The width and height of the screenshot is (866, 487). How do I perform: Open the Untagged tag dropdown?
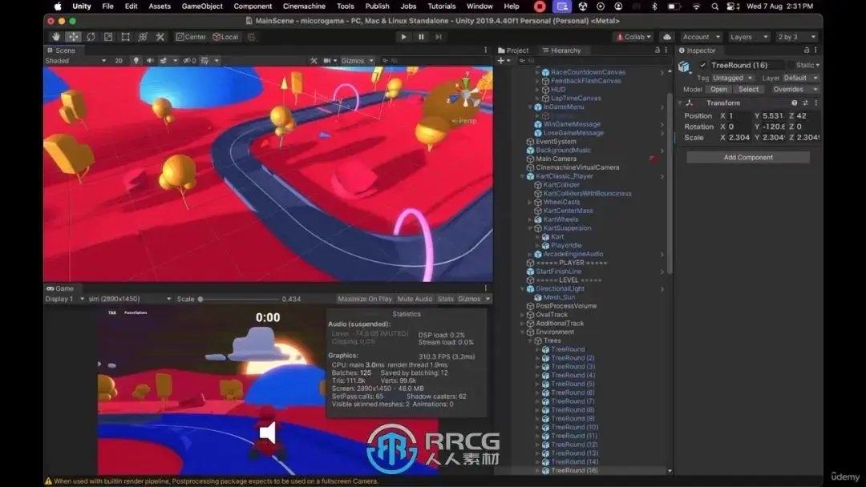coord(732,78)
